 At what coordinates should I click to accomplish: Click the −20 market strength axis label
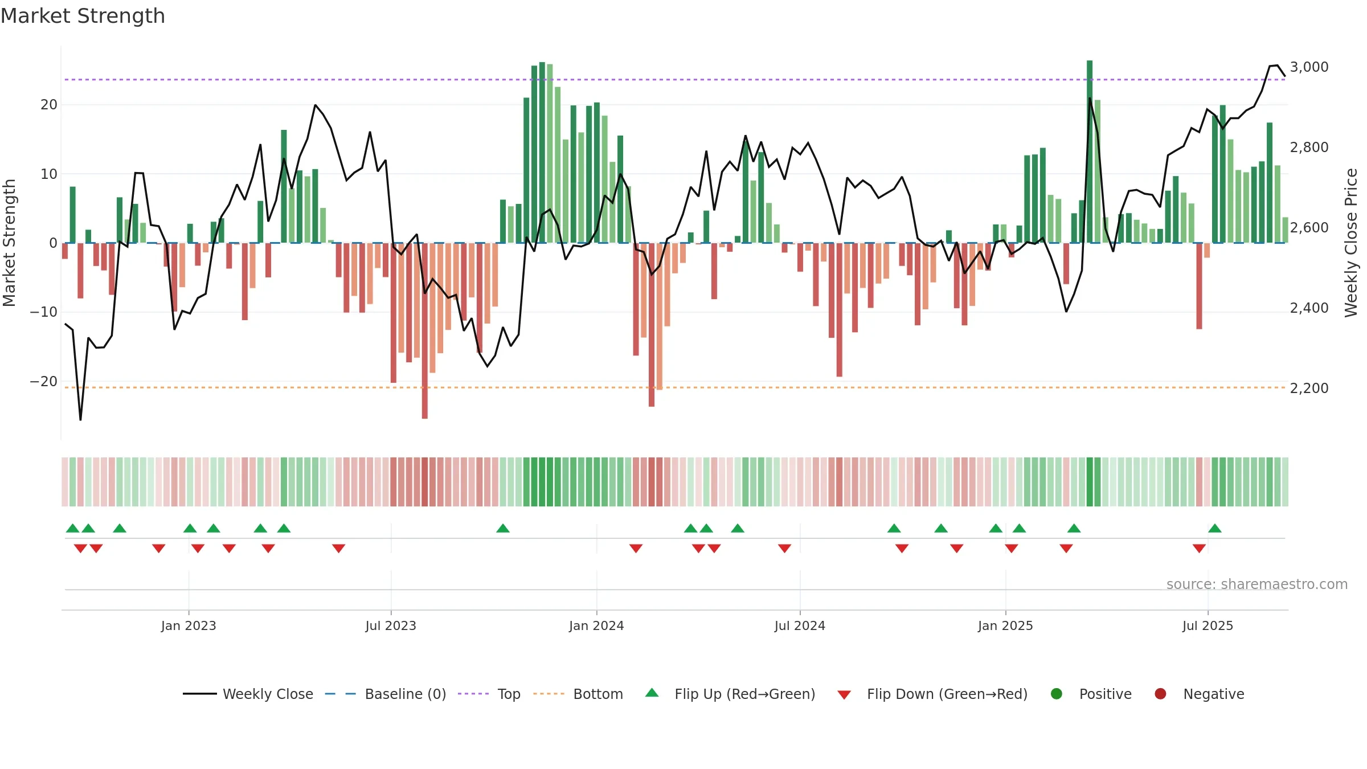[44, 382]
